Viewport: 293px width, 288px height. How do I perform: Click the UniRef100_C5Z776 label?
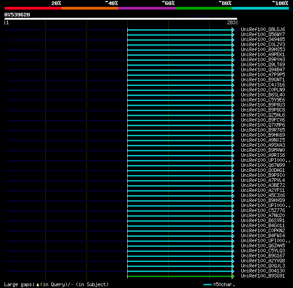(x=263, y=211)
